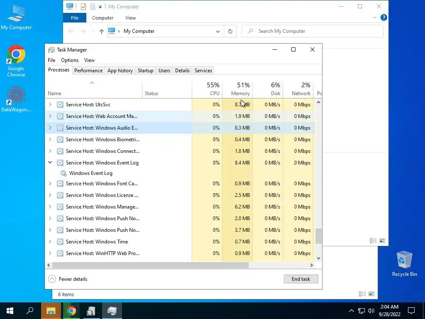The width and height of the screenshot is (425, 319).
Task: Click the Search My Computer field
Action: [x=313, y=31]
